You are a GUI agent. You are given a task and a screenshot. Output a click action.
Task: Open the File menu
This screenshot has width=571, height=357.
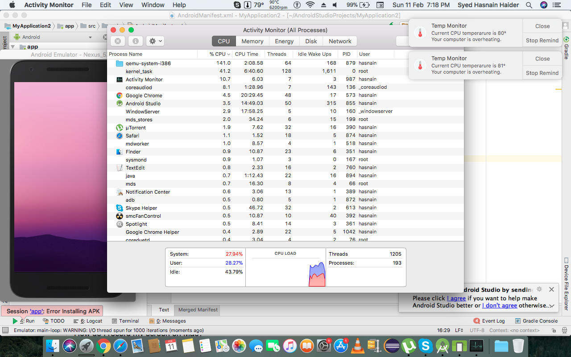coord(87,5)
